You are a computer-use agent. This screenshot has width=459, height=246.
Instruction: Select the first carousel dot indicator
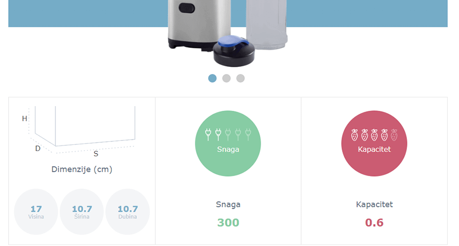click(x=212, y=79)
